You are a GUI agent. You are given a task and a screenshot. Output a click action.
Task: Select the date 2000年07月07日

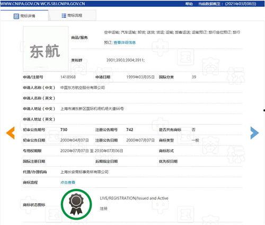tap(140, 140)
